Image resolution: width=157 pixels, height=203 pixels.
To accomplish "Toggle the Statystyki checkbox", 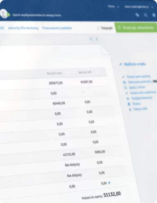I will coord(98,28).
